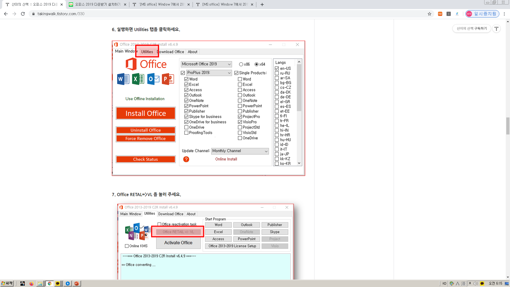
Task: Click the Tistory dots icon beside the subscribe button
Action: 496,28
